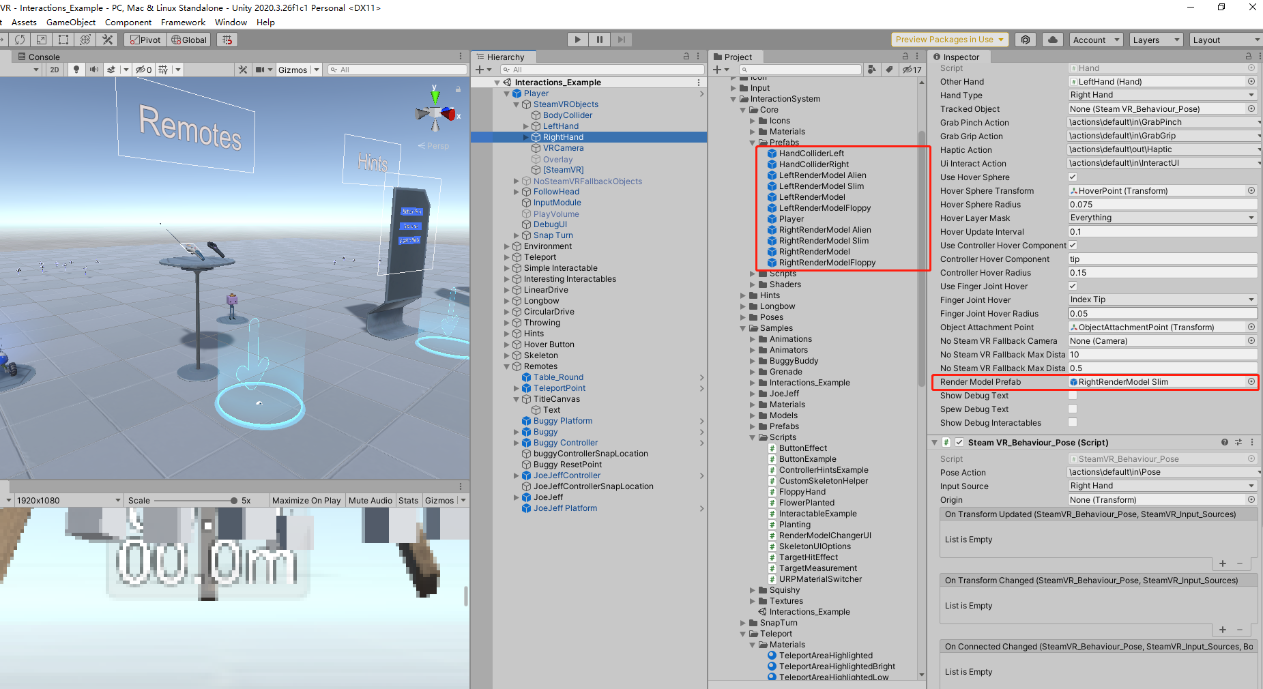Viewport: 1263px width, 689px height.
Task: Enable Show Debug Text checkbox
Action: tap(1073, 395)
